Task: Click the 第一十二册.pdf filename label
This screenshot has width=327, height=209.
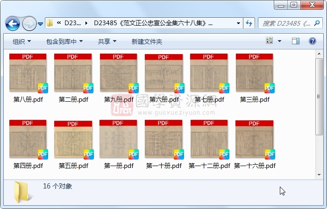Action: click(x=209, y=166)
